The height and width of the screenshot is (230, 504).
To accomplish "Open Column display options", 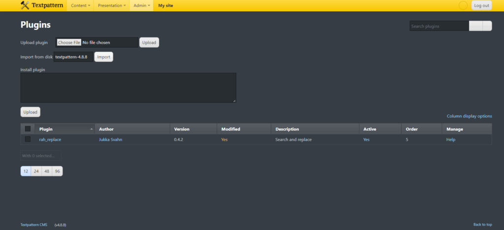I will click(469, 116).
